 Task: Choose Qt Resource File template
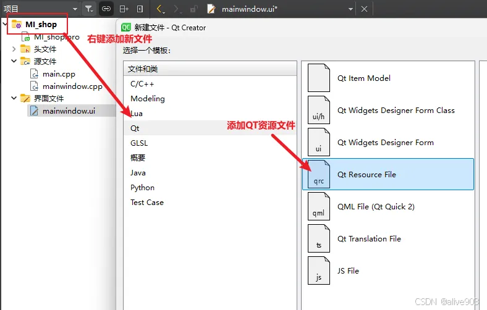tap(388, 174)
